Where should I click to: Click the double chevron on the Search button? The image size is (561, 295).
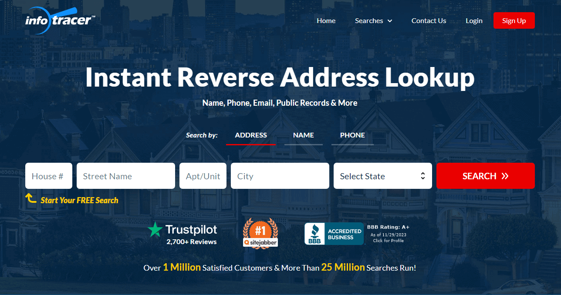(x=504, y=176)
